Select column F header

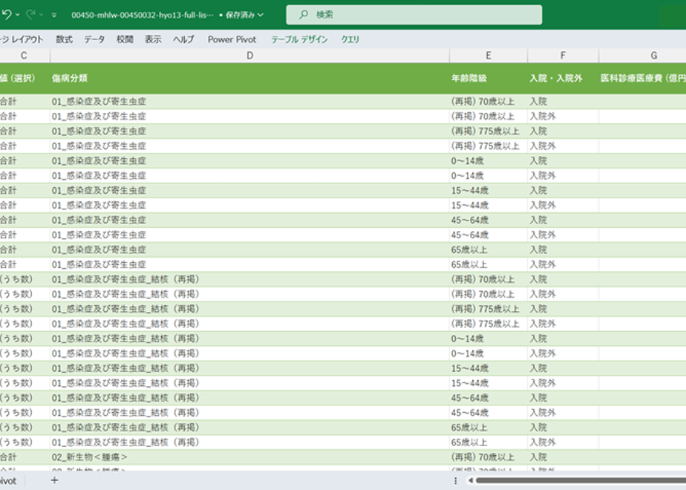click(563, 56)
